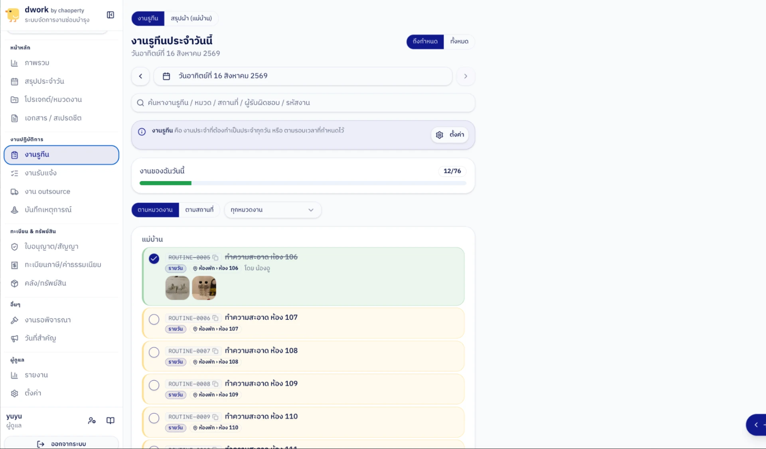This screenshot has height=449, width=766.
Task: Open routine ตั้งค่า button in info banner
Action: point(450,135)
